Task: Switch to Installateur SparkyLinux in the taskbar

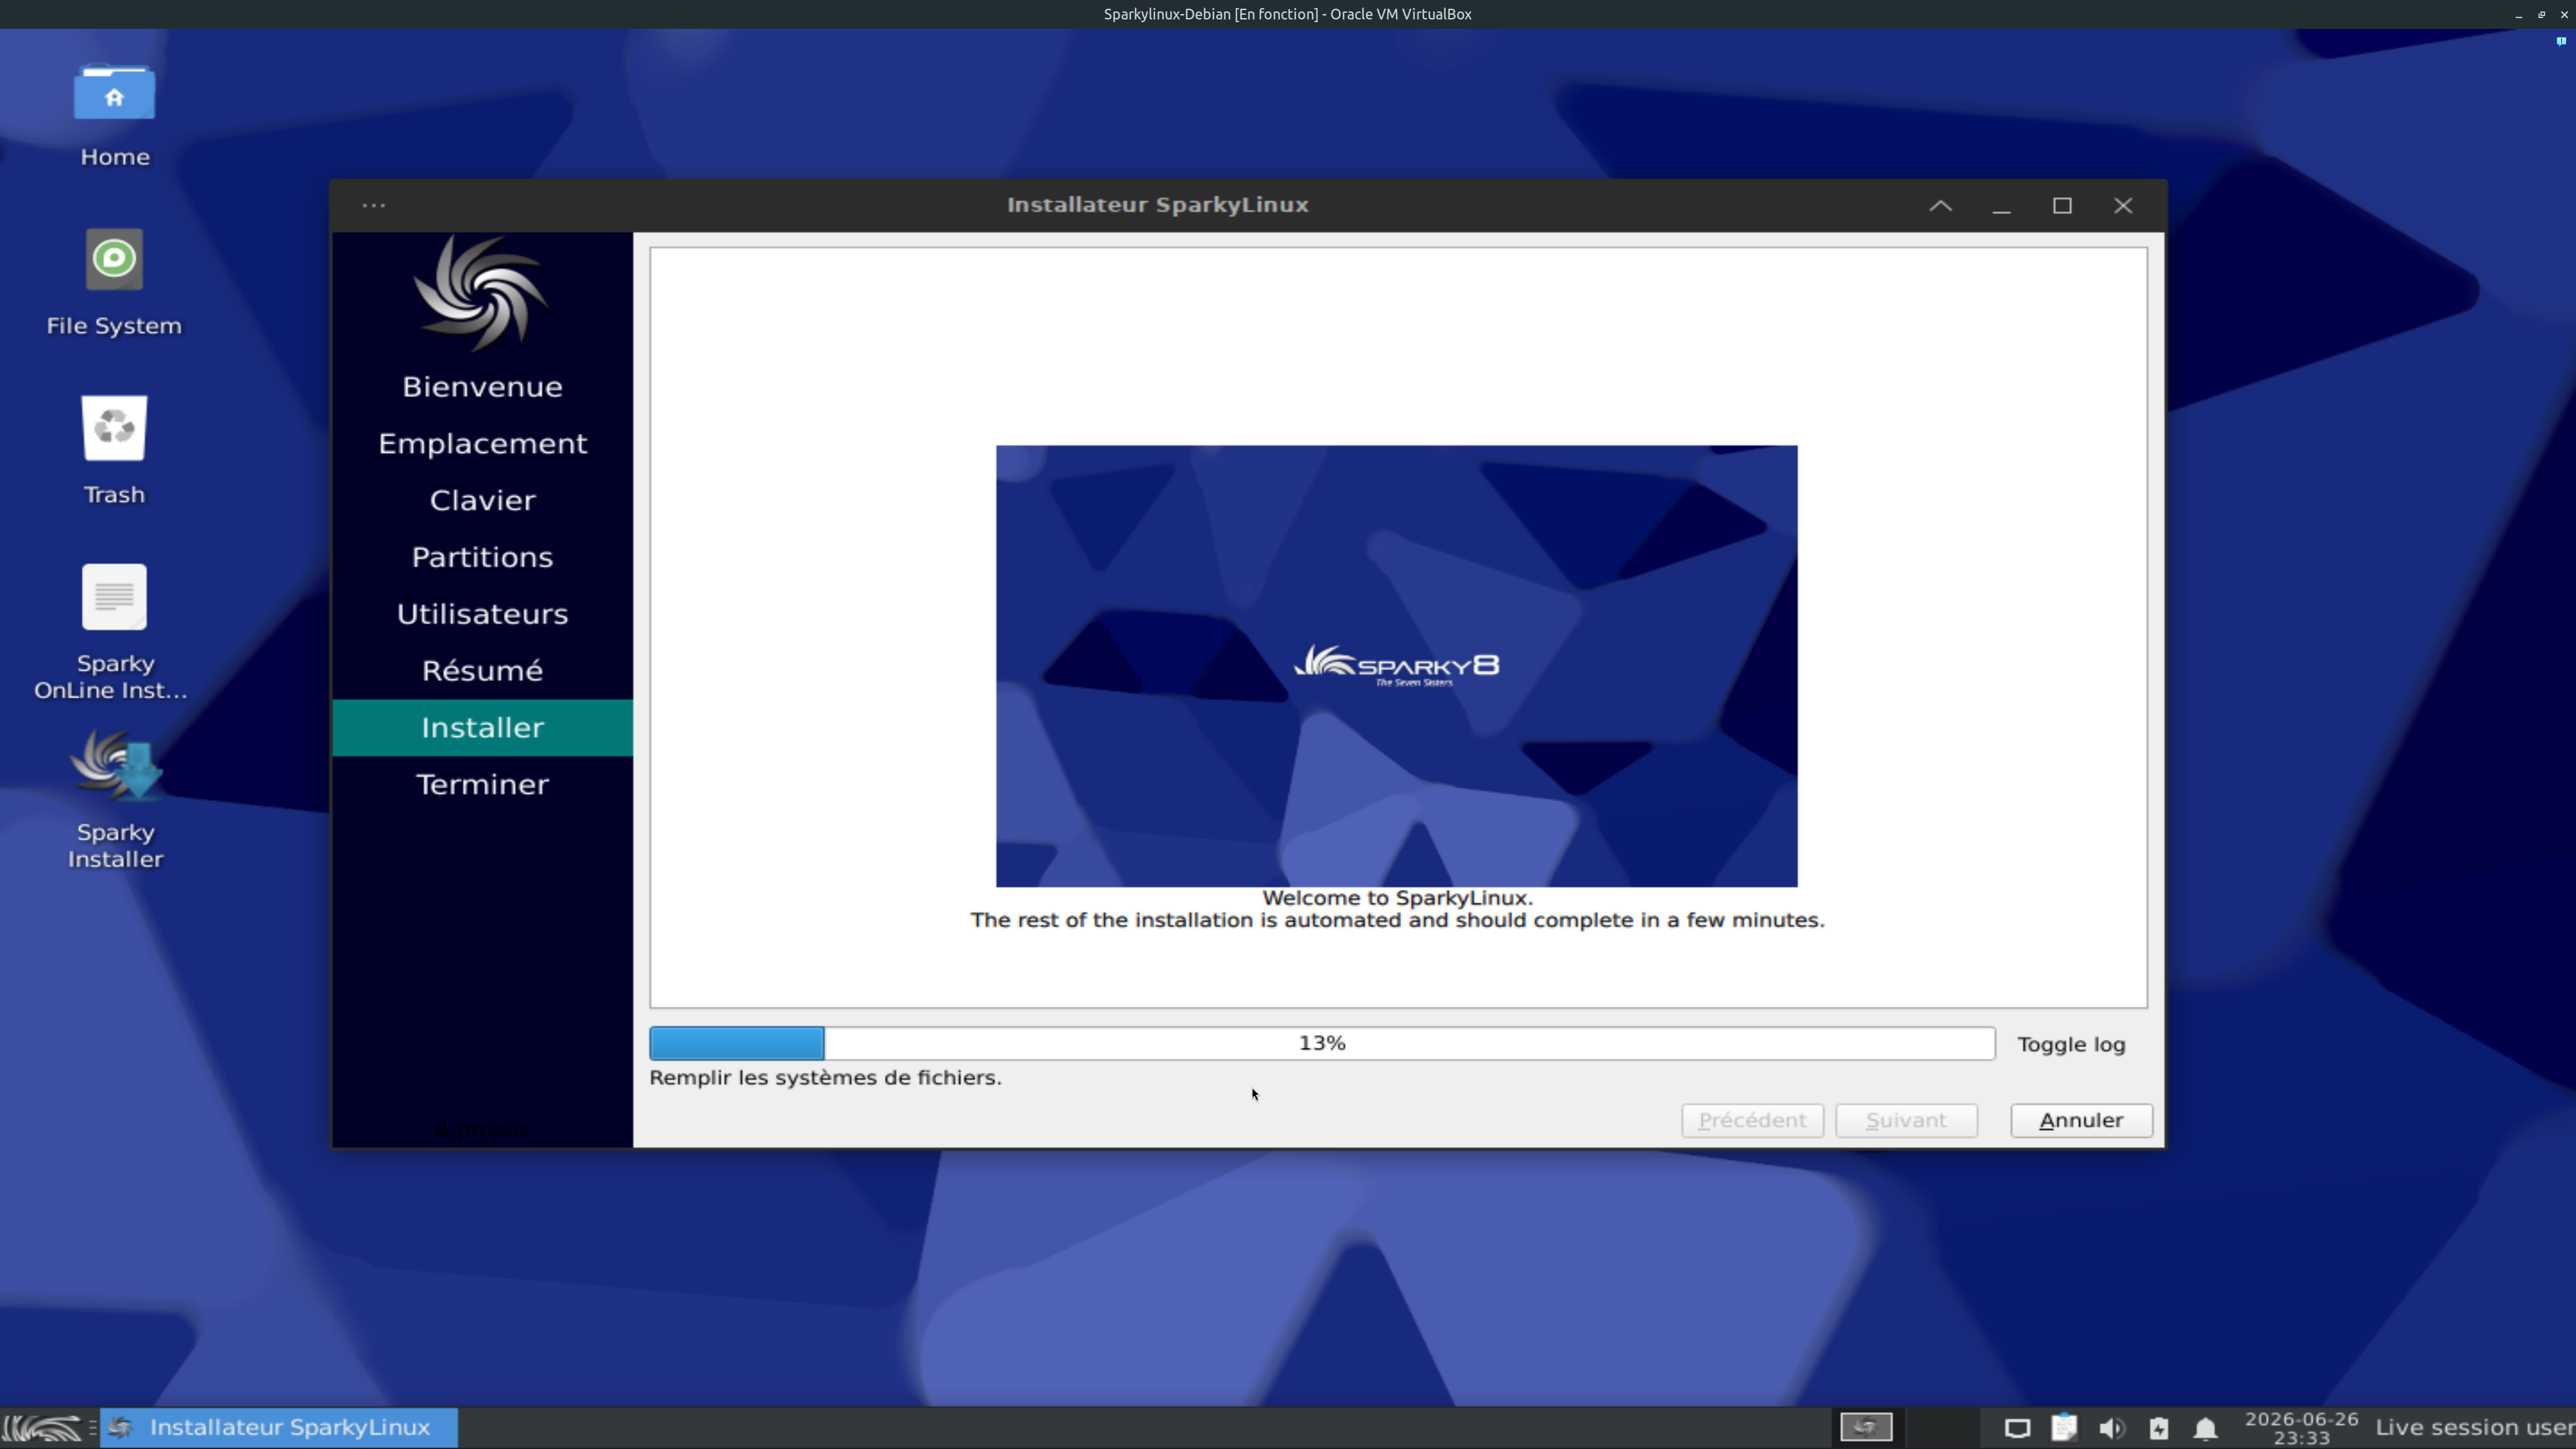Action: pyautogui.click(x=279, y=1427)
